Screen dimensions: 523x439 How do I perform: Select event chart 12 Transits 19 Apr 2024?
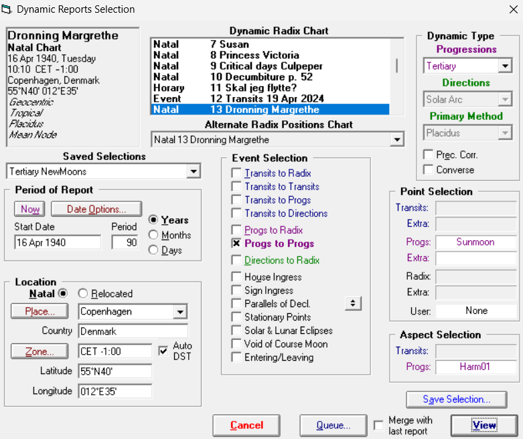pyautogui.click(x=271, y=98)
